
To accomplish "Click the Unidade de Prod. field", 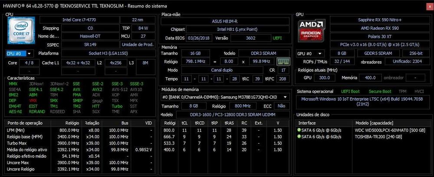I will [x=138, y=45].
